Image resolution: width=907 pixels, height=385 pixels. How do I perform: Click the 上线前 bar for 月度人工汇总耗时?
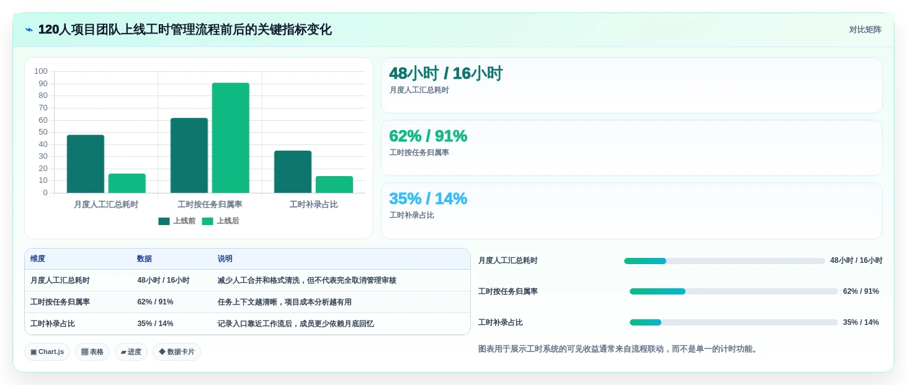[86, 164]
